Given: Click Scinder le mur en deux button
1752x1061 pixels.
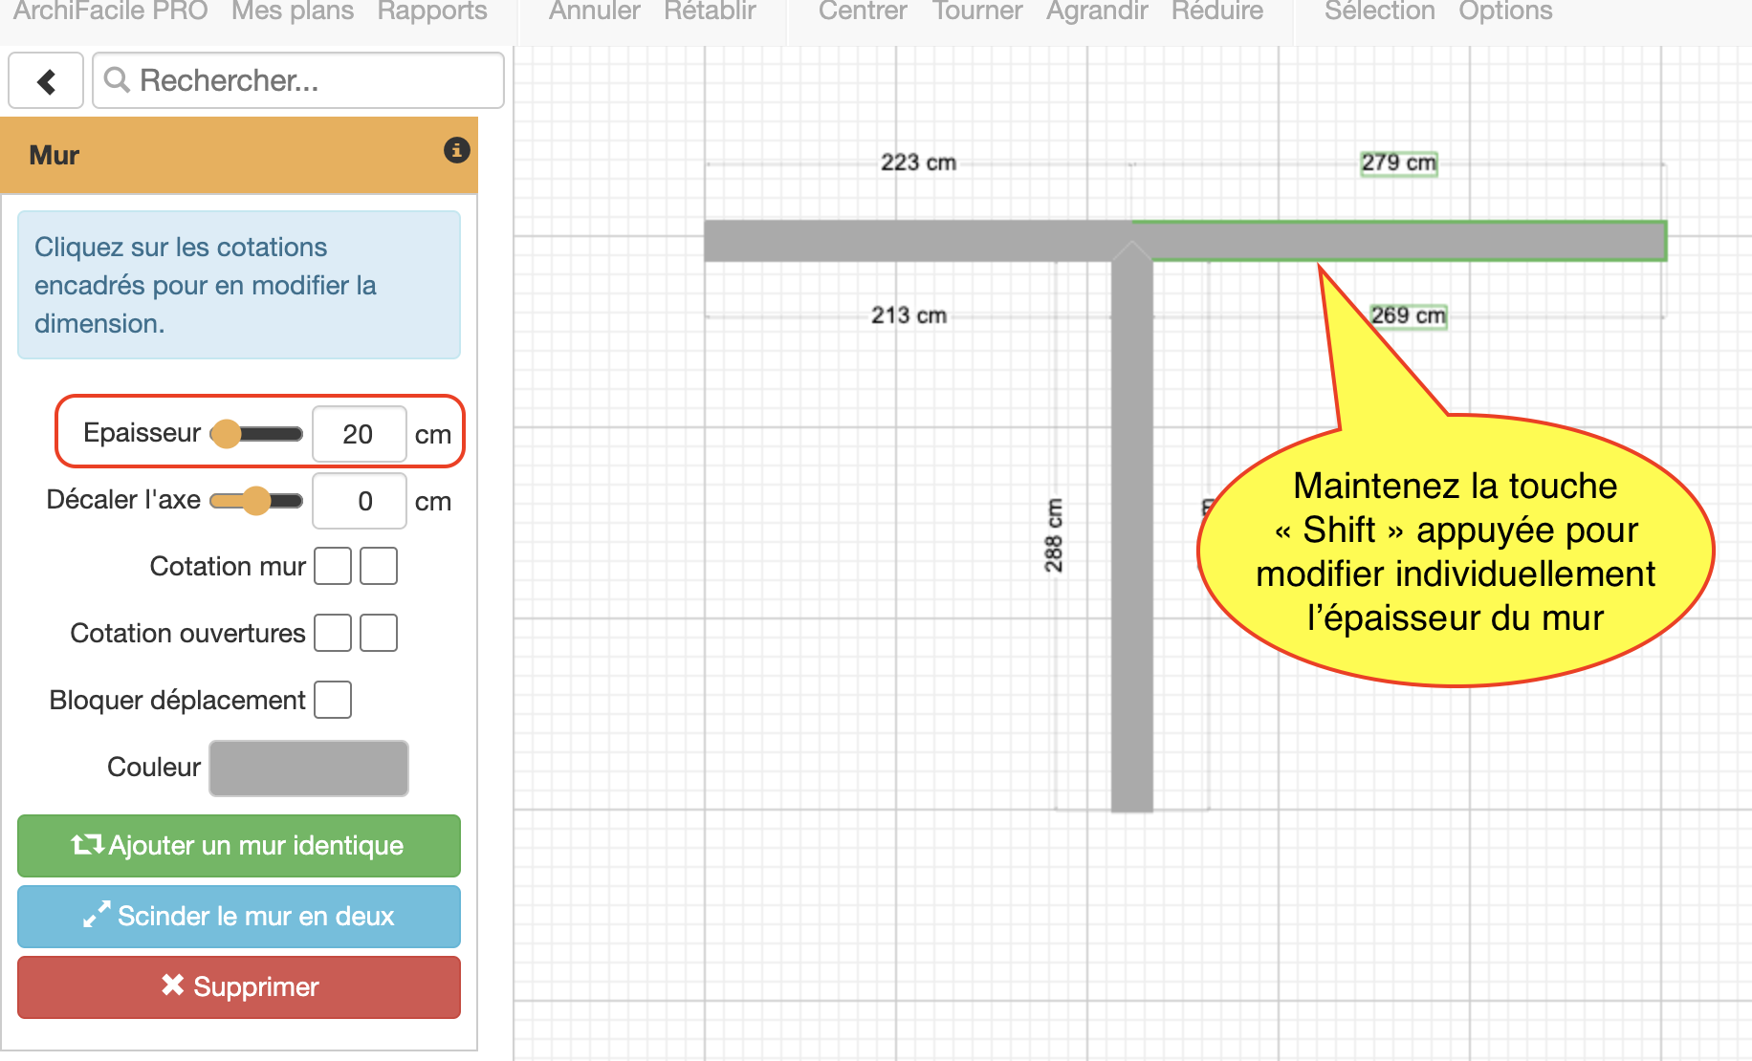Looking at the screenshot, I should coord(239,916).
